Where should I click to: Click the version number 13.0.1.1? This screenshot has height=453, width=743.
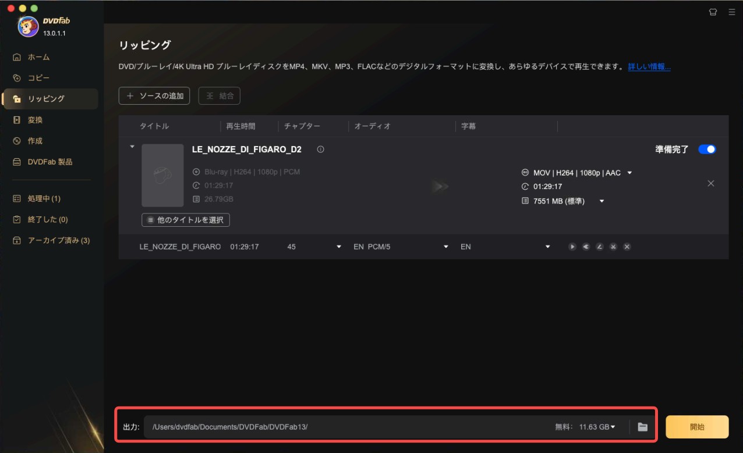[54, 34]
